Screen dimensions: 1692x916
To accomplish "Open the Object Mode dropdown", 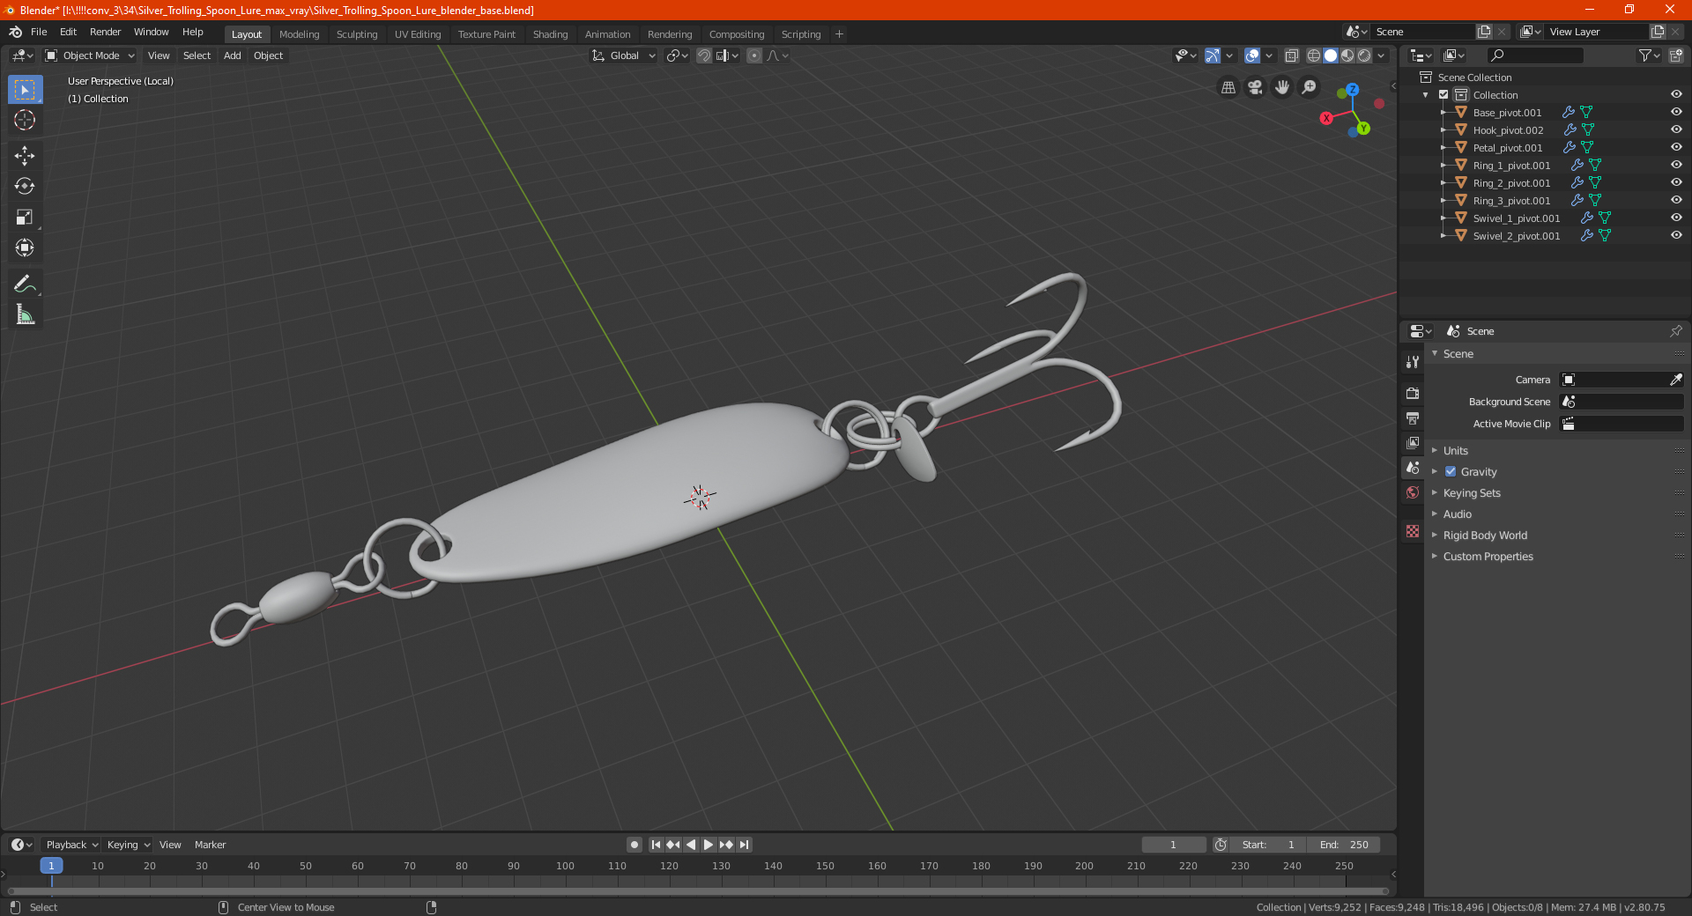I will (90, 55).
